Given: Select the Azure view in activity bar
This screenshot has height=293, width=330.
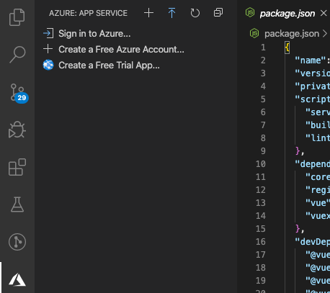Looking at the screenshot, I should click(17, 279).
